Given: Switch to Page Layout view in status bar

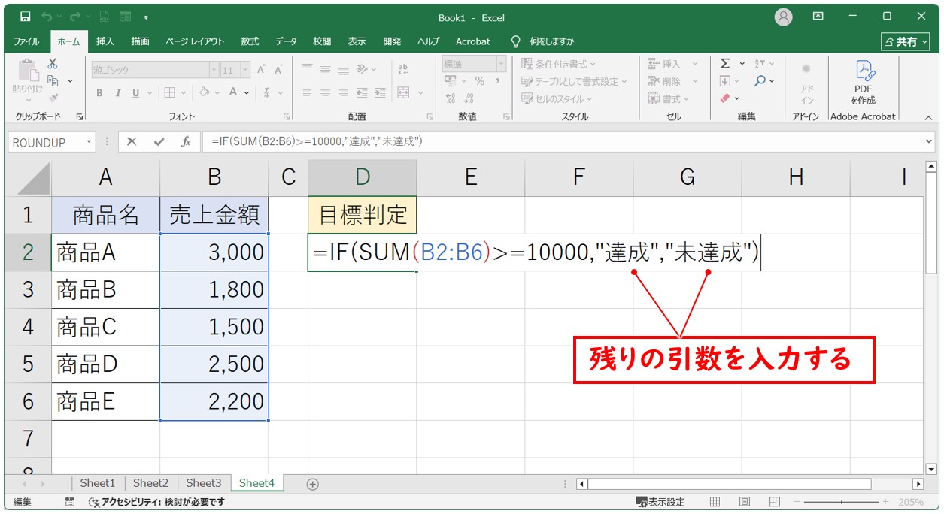Looking at the screenshot, I should [x=744, y=502].
